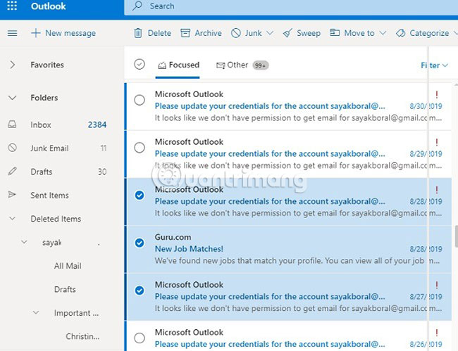Click the Favorites section heading
The height and width of the screenshot is (351, 458).
pyautogui.click(x=47, y=65)
